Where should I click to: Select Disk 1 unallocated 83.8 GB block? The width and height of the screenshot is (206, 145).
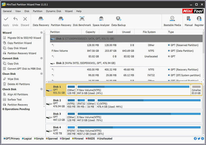[x=196, y=90]
